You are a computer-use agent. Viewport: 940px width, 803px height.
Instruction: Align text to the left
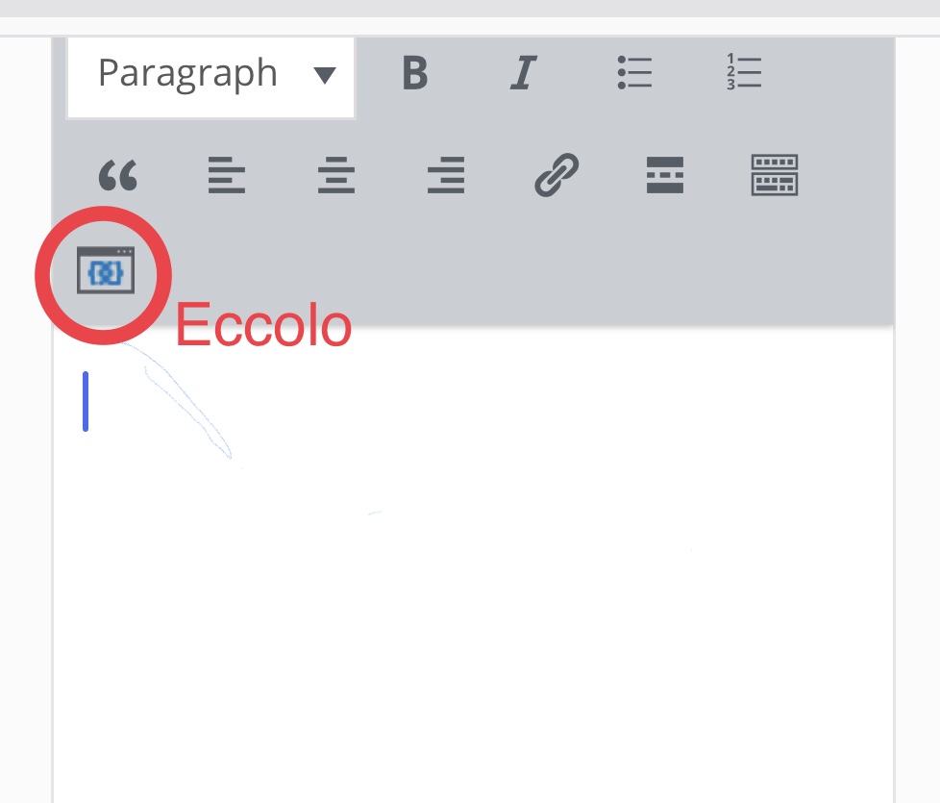[x=227, y=175]
